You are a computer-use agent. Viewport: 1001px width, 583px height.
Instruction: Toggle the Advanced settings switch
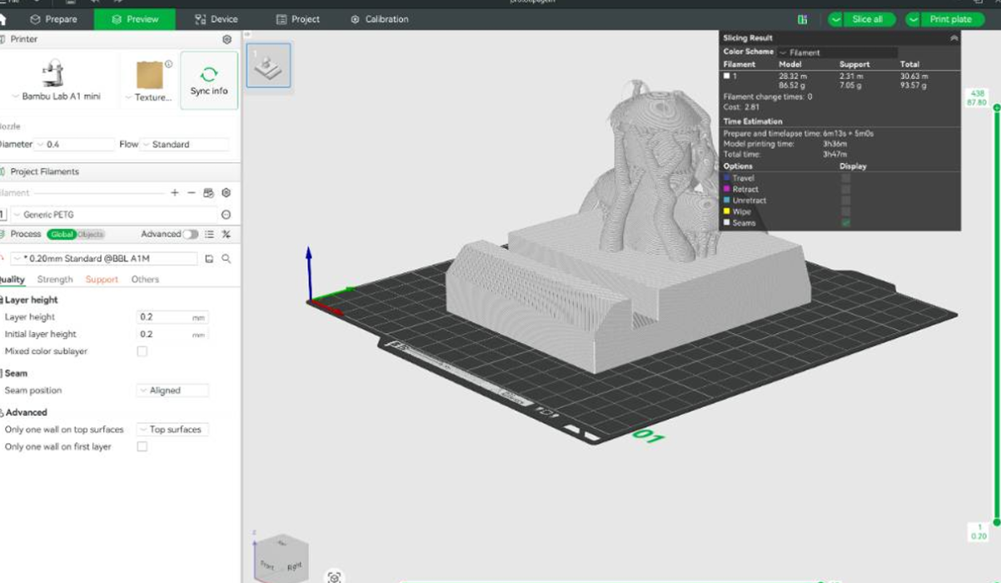192,234
